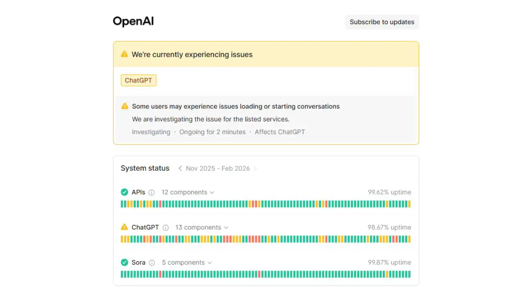The image size is (524, 294).
Task: Select the ChatGPT affected service tag
Action: (138, 80)
